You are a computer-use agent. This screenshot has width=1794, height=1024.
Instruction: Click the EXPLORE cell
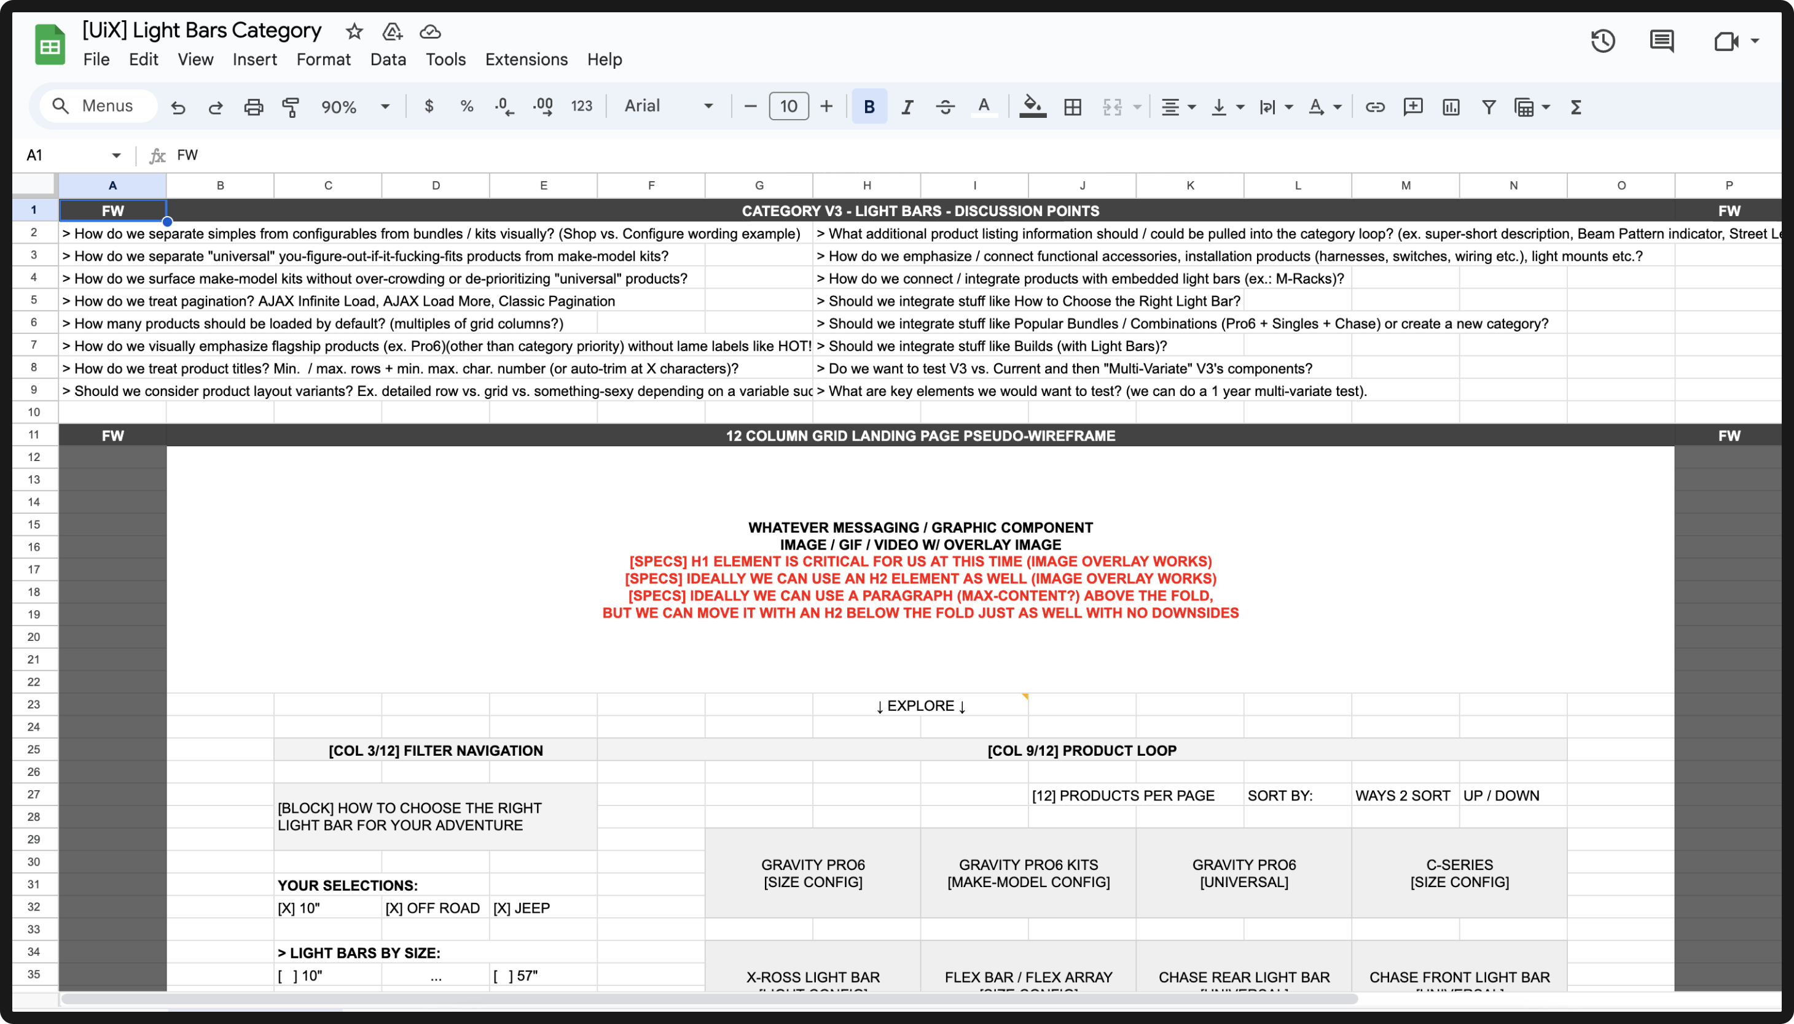pyautogui.click(x=920, y=705)
